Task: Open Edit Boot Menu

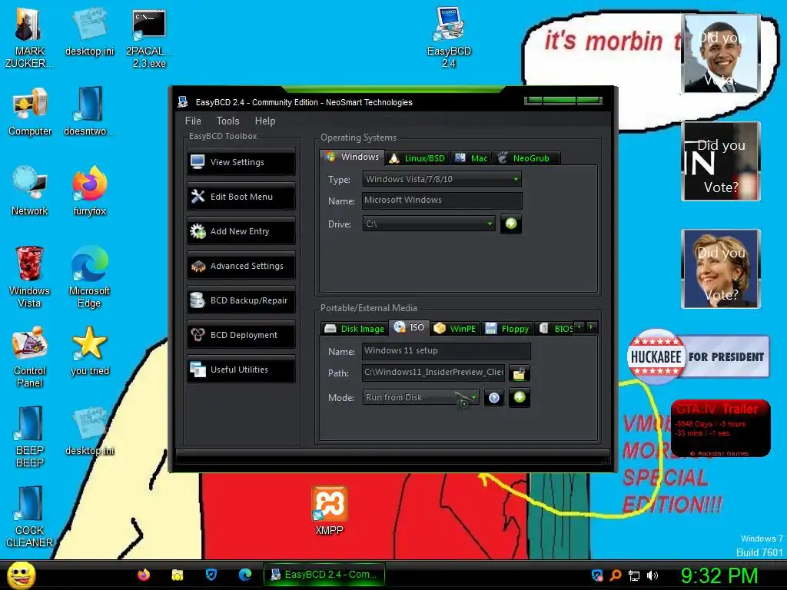Action: pos(241,197)
